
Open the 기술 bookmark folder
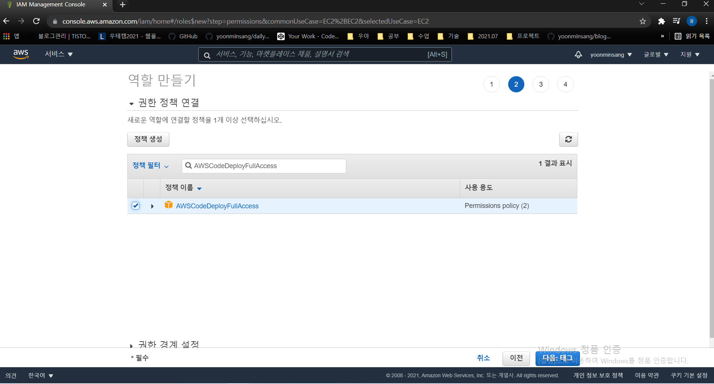pos(448,36)
